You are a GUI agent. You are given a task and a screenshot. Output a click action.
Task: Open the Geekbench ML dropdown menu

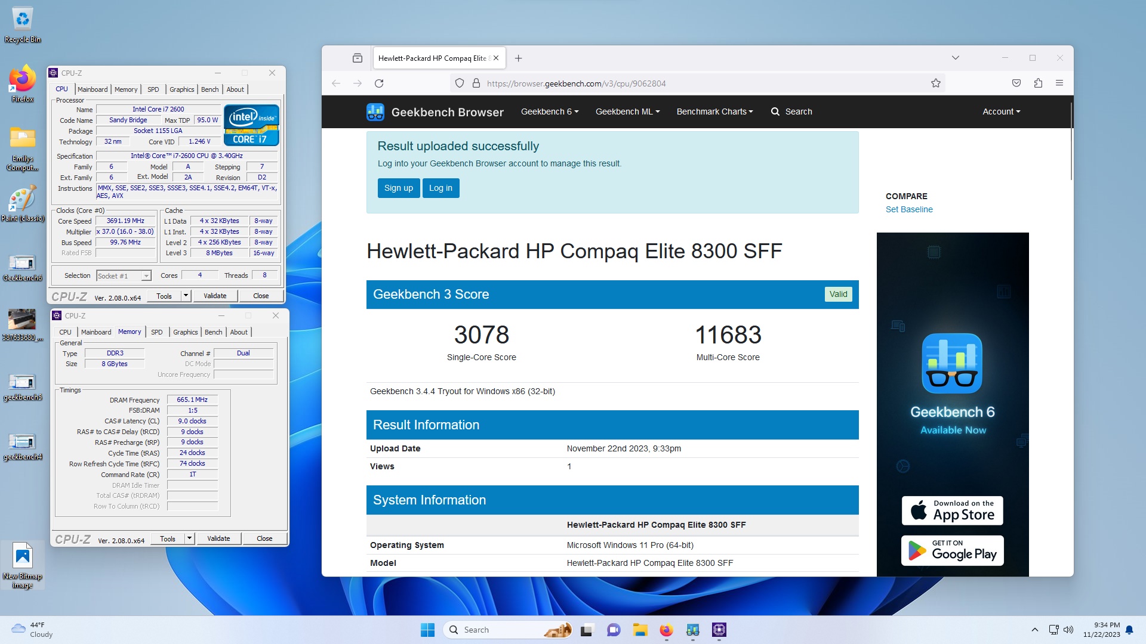tap(627, 112)
